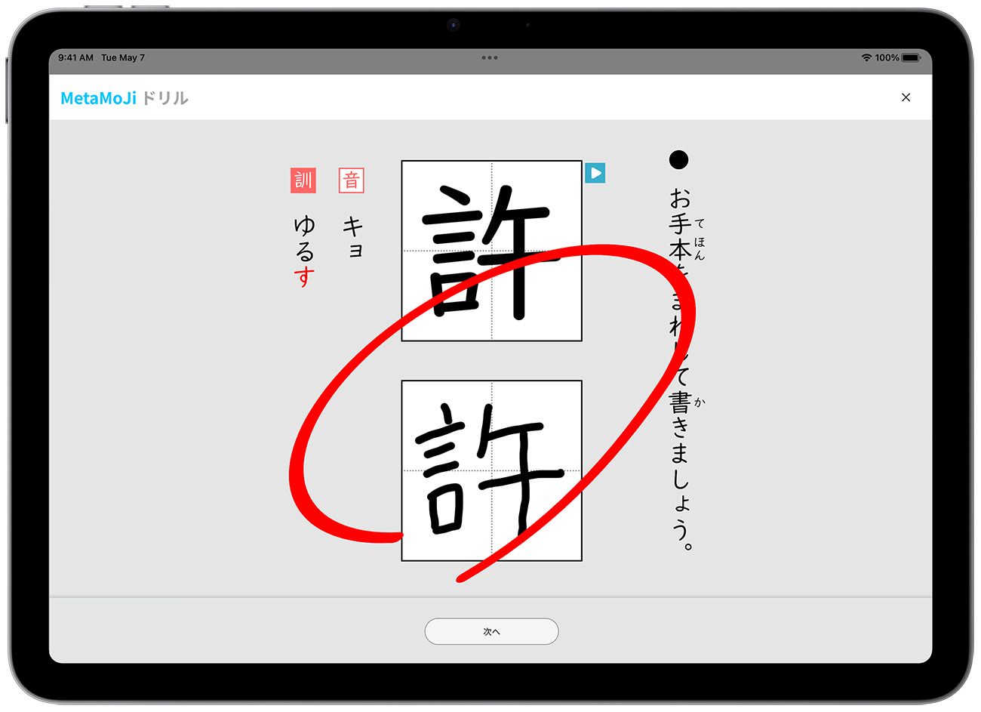Select the 訓 reading badge
Screen dimensions: 981x712
(302, 179)
